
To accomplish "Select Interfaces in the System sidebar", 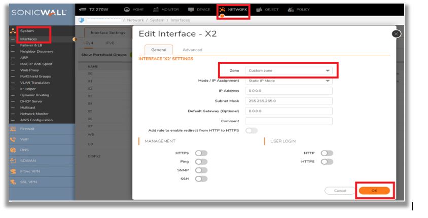I will pos(28,39).
